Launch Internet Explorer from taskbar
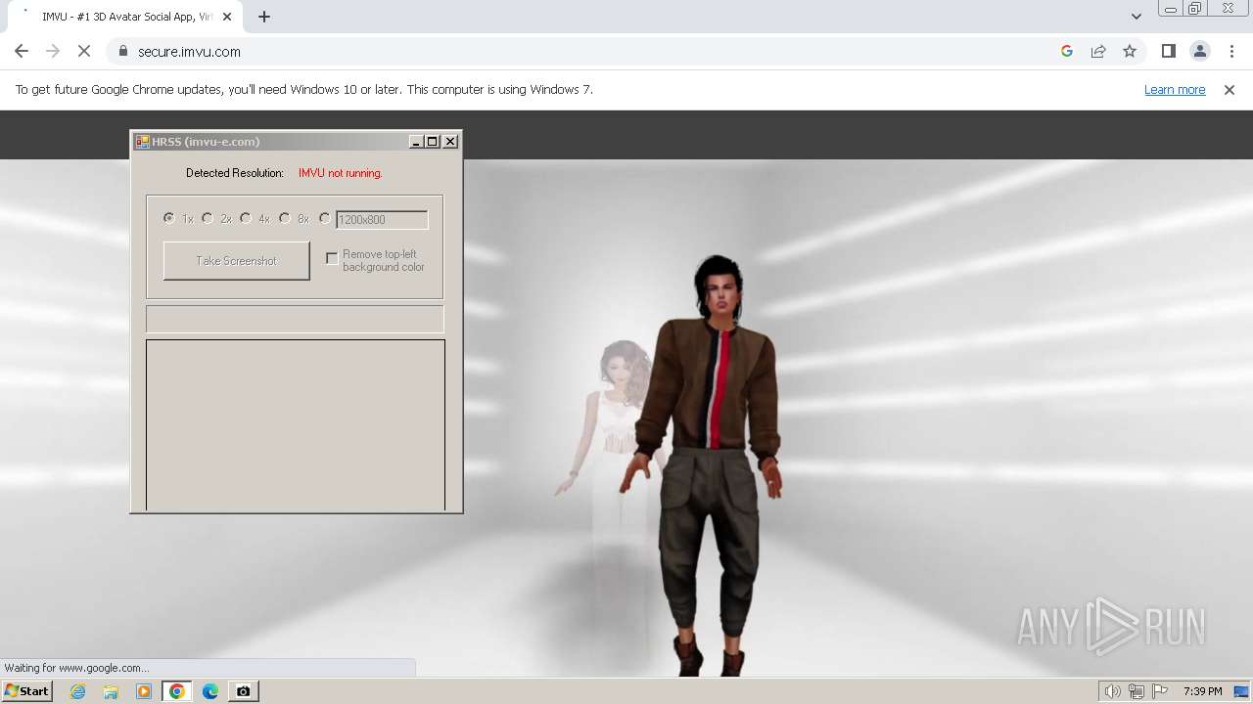Viewport: 1253px width, 704px height. (77, 691)
